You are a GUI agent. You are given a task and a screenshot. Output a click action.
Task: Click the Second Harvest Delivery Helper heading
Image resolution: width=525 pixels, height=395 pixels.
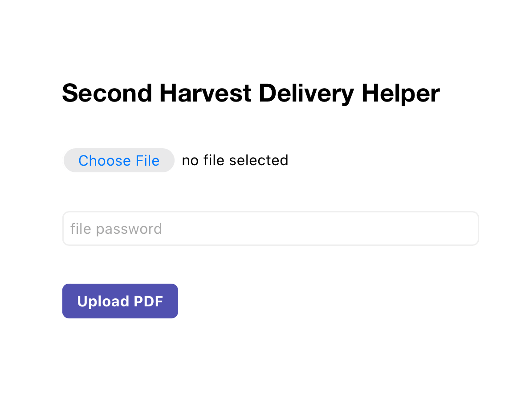(x=251, y=93)
